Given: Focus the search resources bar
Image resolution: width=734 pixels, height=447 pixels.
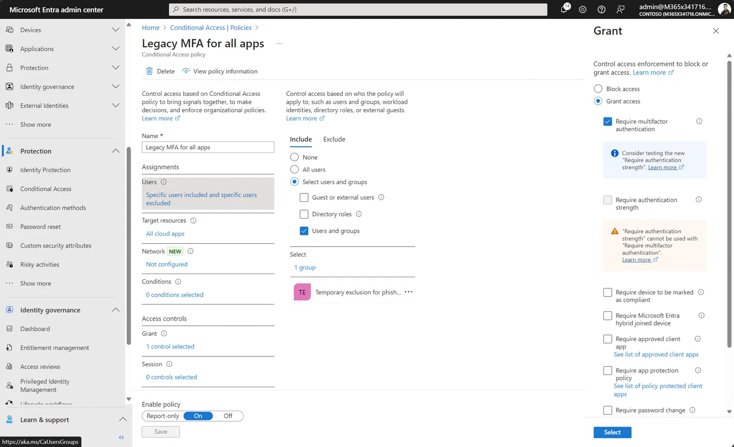Looking at the screenshot, I should click(358, 9).
